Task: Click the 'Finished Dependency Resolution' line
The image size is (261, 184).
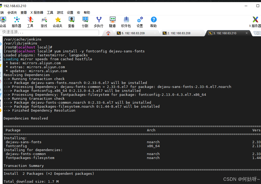Action: coord(40,111)
